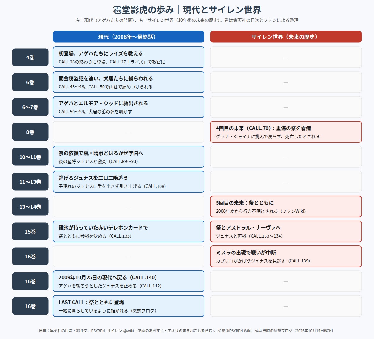
Task: Click the 6〜7巻 volume label
Action: tap(30, 107)
